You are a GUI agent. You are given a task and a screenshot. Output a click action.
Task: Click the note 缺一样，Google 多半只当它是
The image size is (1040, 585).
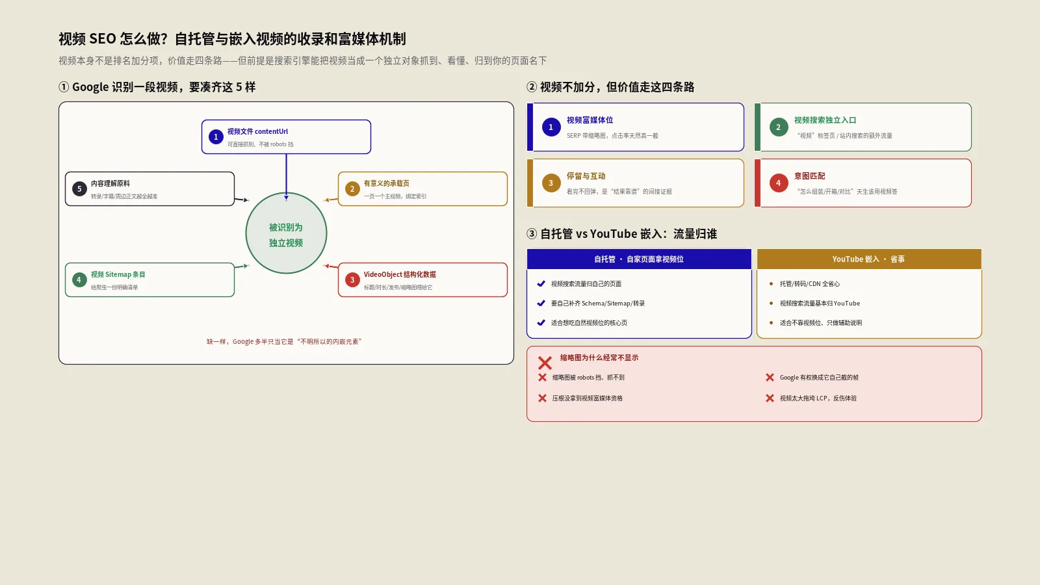pos(284,341)
